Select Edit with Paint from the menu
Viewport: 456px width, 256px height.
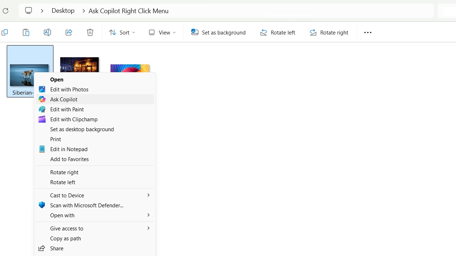click(67, 109)
